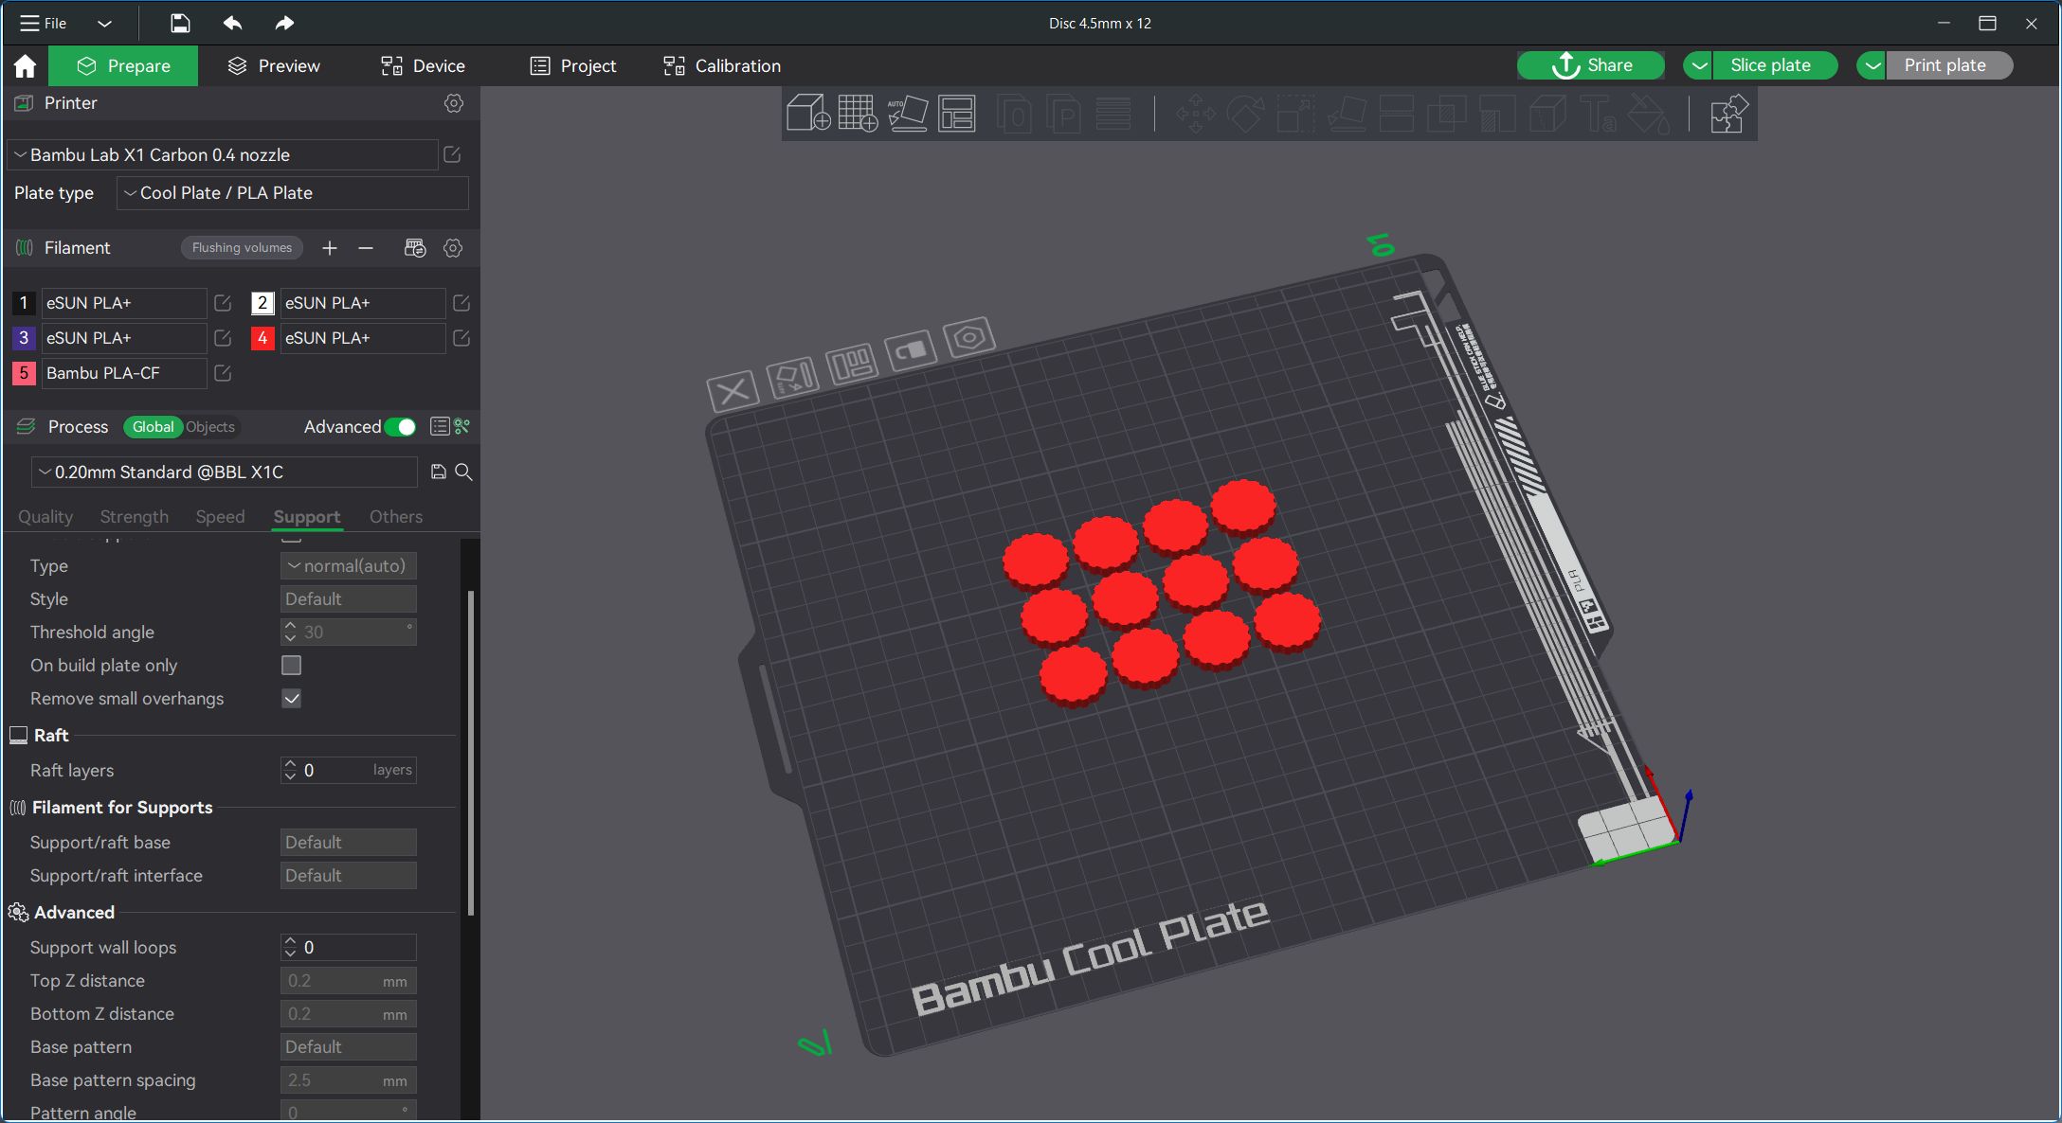The width and height of the screenshot is (2062, 1123).
Task: Open the Preview tab
Action: (x=274, y=66)
